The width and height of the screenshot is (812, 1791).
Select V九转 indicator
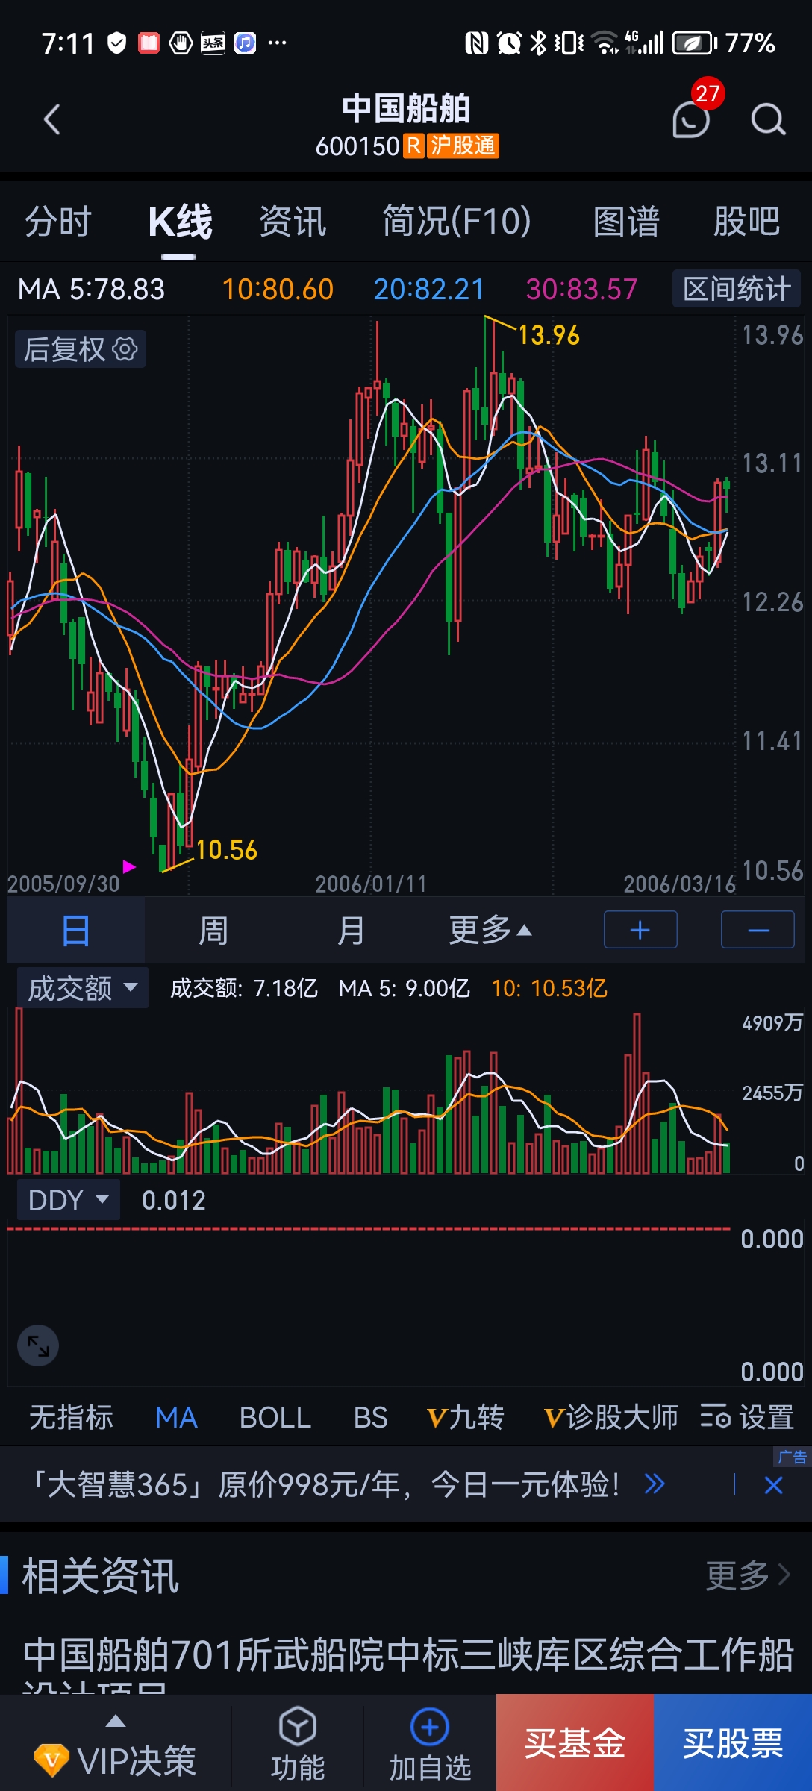pos(465,1416)
